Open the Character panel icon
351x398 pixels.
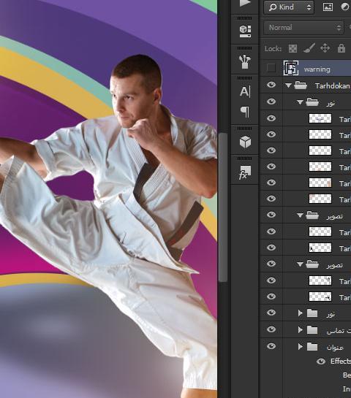pos(245,91)
